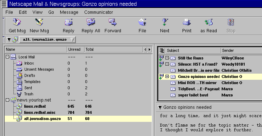This screenshot has height=136, width=262.
Task: Open the Message menu
Action: click(69, 12)
